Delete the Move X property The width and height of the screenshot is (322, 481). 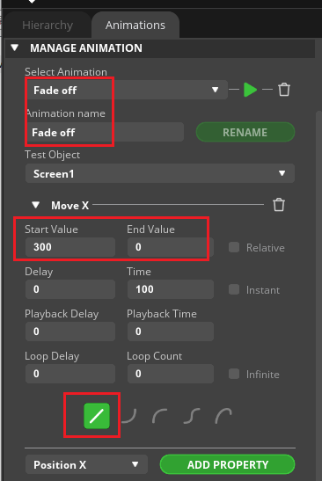point(279,205)
